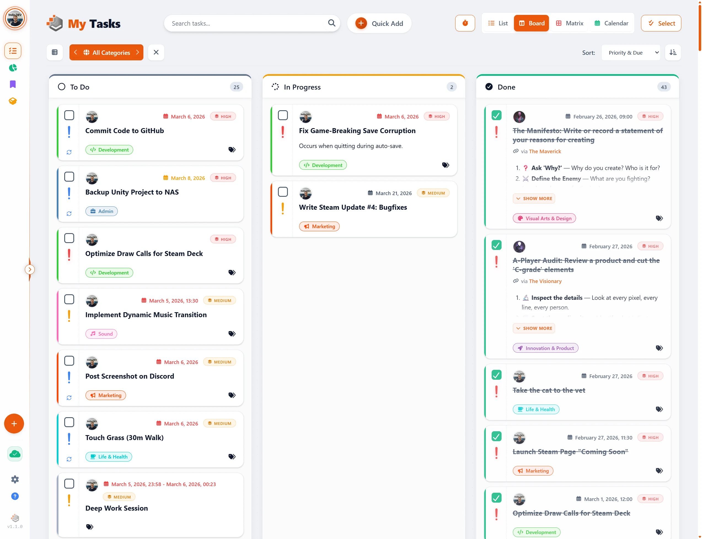The height and width of the screenshot is (539, 702).
Task: Open settings gear in sidebar
Action: 15,479
